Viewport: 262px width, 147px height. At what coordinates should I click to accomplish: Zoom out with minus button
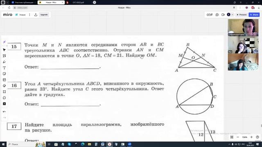coord(238,137)
